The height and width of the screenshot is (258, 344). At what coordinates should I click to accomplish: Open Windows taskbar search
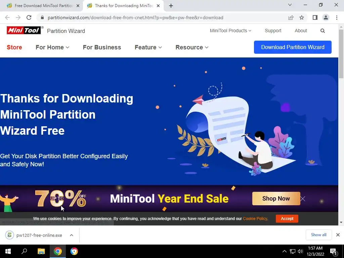pyautogui.click(x=24, y=251)
